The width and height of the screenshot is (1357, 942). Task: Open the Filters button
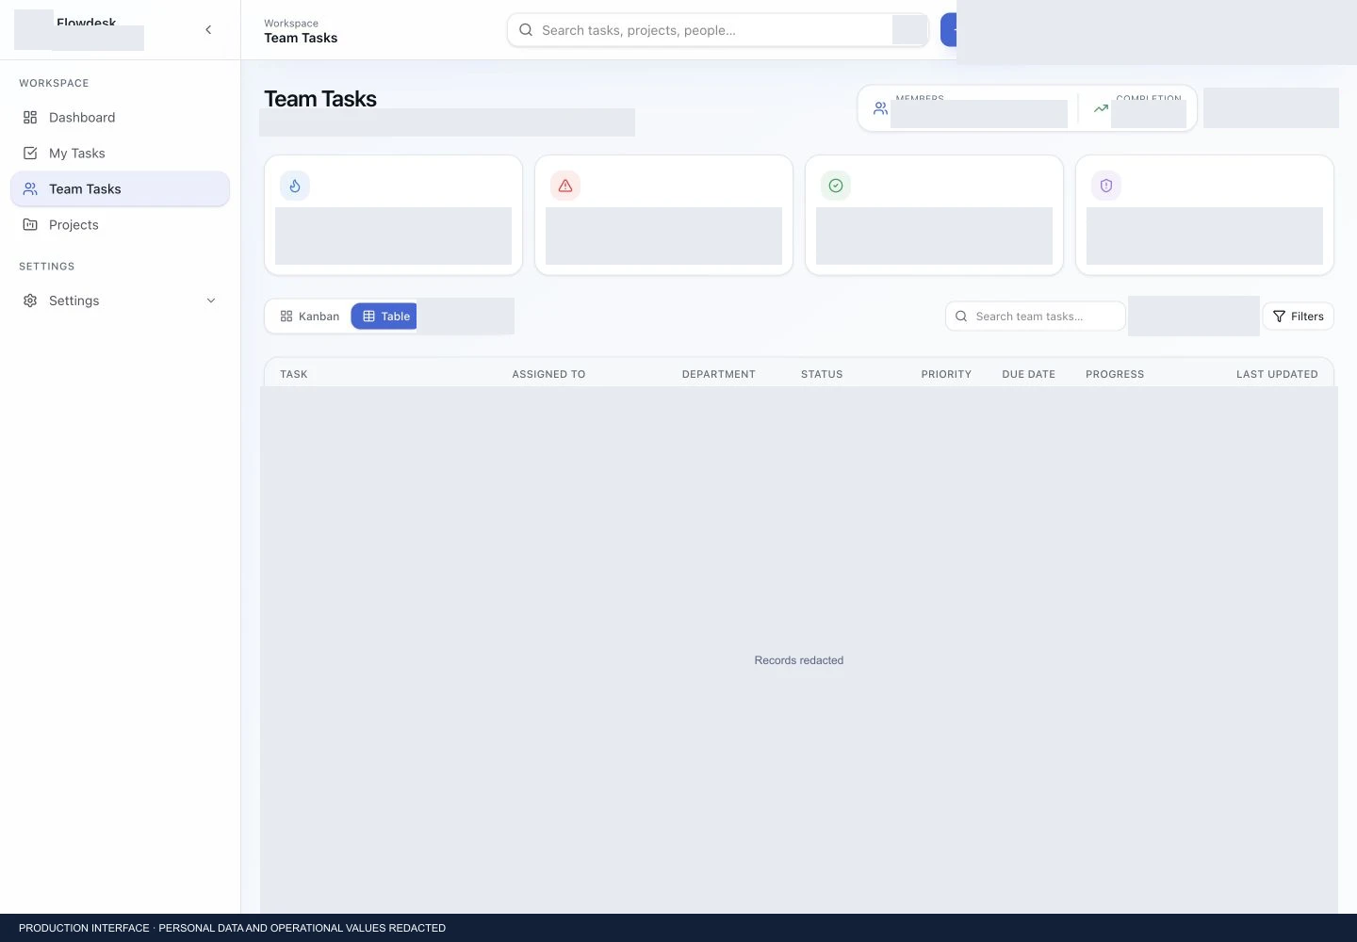pos(1298,317)
